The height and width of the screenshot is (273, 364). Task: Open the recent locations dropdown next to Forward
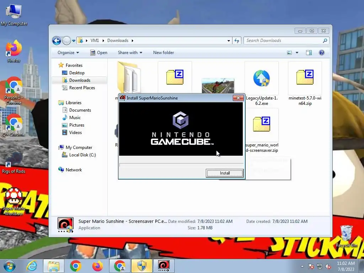point(74,41)
